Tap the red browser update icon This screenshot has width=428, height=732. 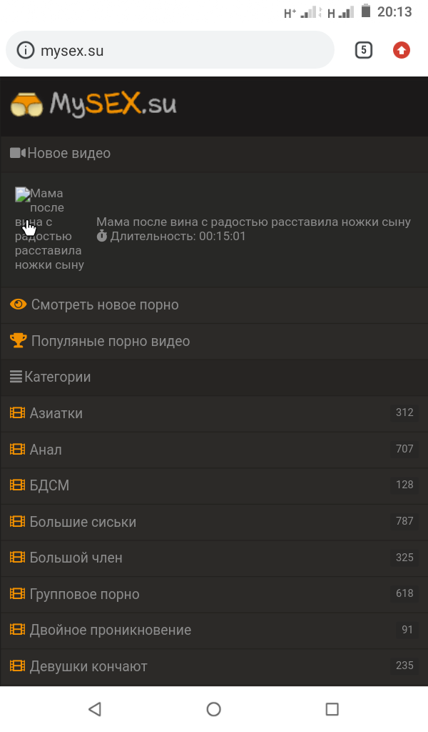click(402, 50)
